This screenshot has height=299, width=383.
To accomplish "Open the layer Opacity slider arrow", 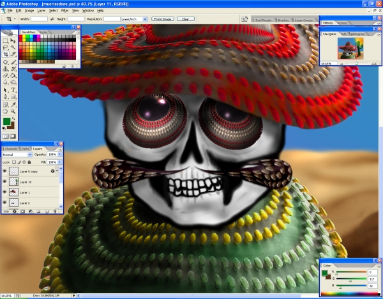I will coord(59,154).
